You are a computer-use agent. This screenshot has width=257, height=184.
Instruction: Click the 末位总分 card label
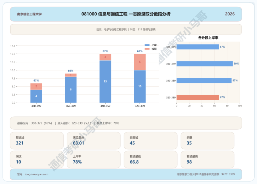point(78,137)
